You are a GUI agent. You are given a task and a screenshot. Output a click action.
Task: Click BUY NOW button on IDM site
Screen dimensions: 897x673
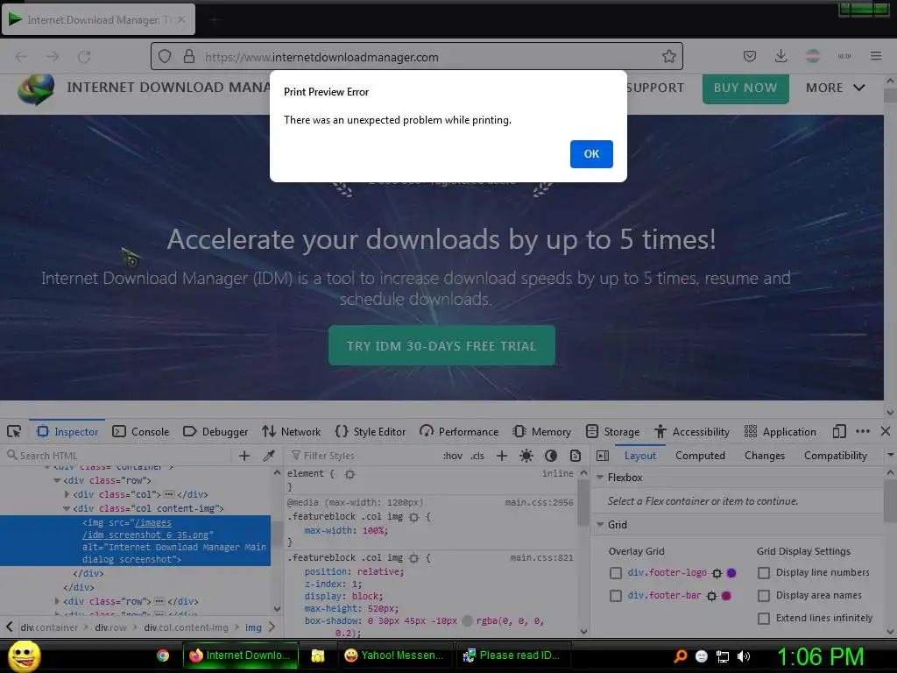coord(745,89)
